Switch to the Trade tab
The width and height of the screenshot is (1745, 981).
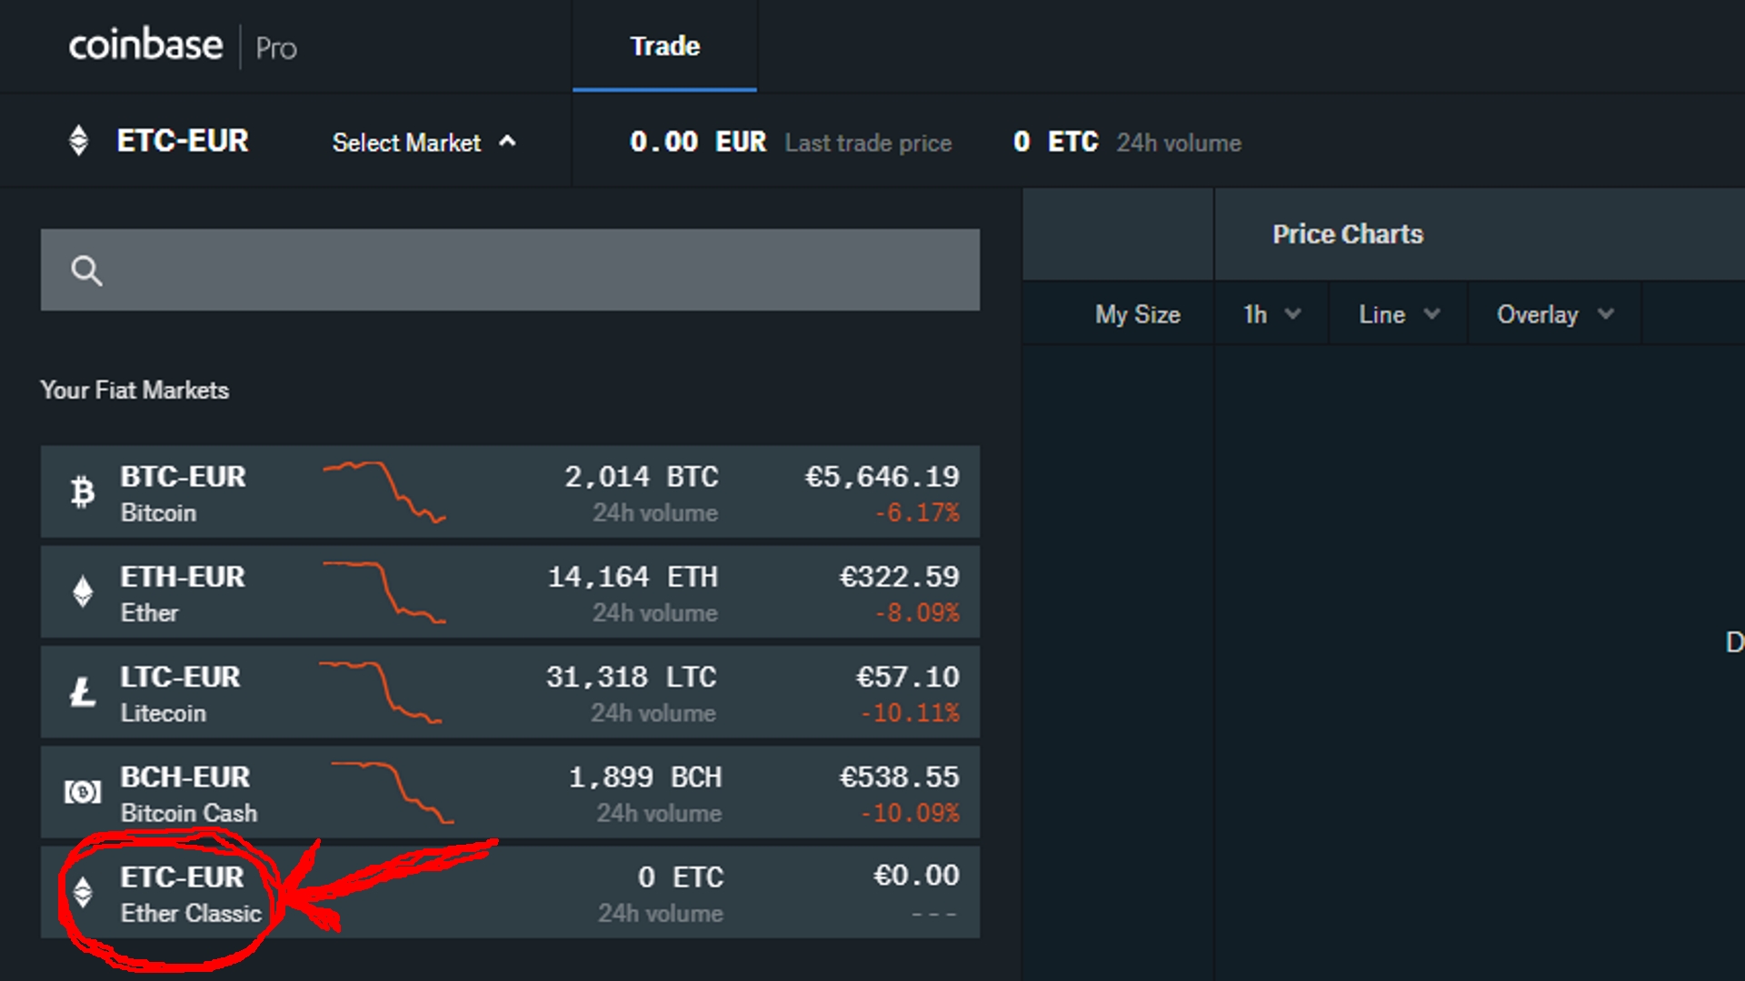click(664, 46)
